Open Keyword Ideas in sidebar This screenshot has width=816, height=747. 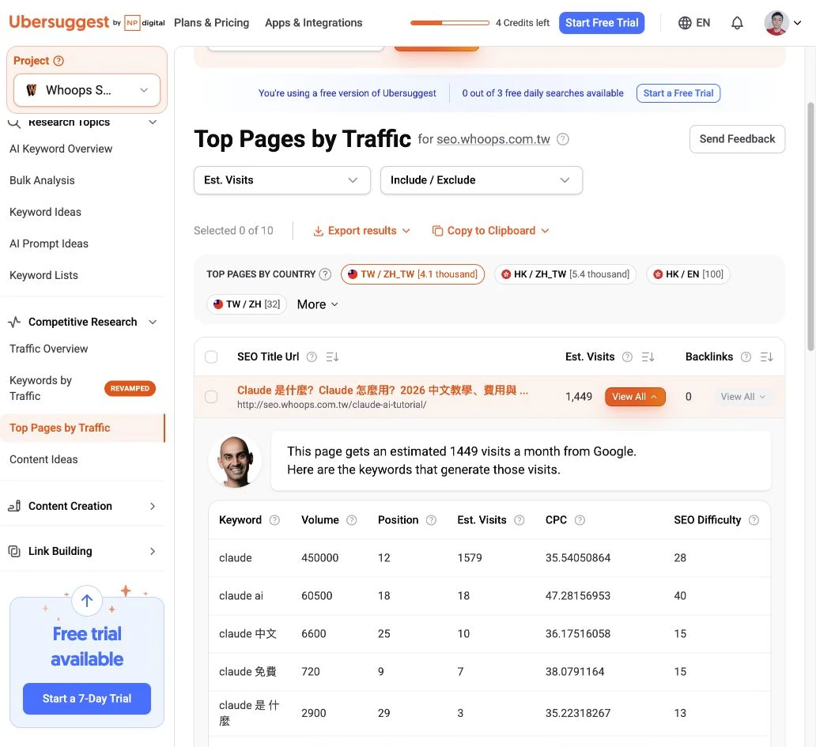click(x=45, y=212)
